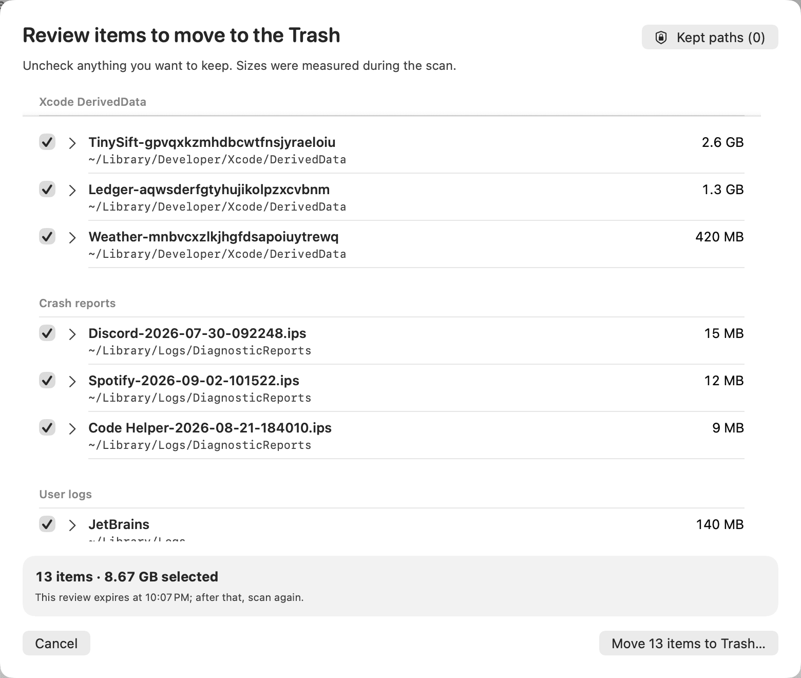Expand the Spotify-2026-09-02-101522.ips row
The image size is (801, 678).
click(x=72, y=382)
